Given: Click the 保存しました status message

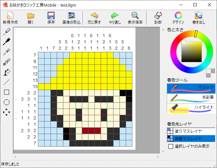Looking at the screenshot, I should point(10,164).
